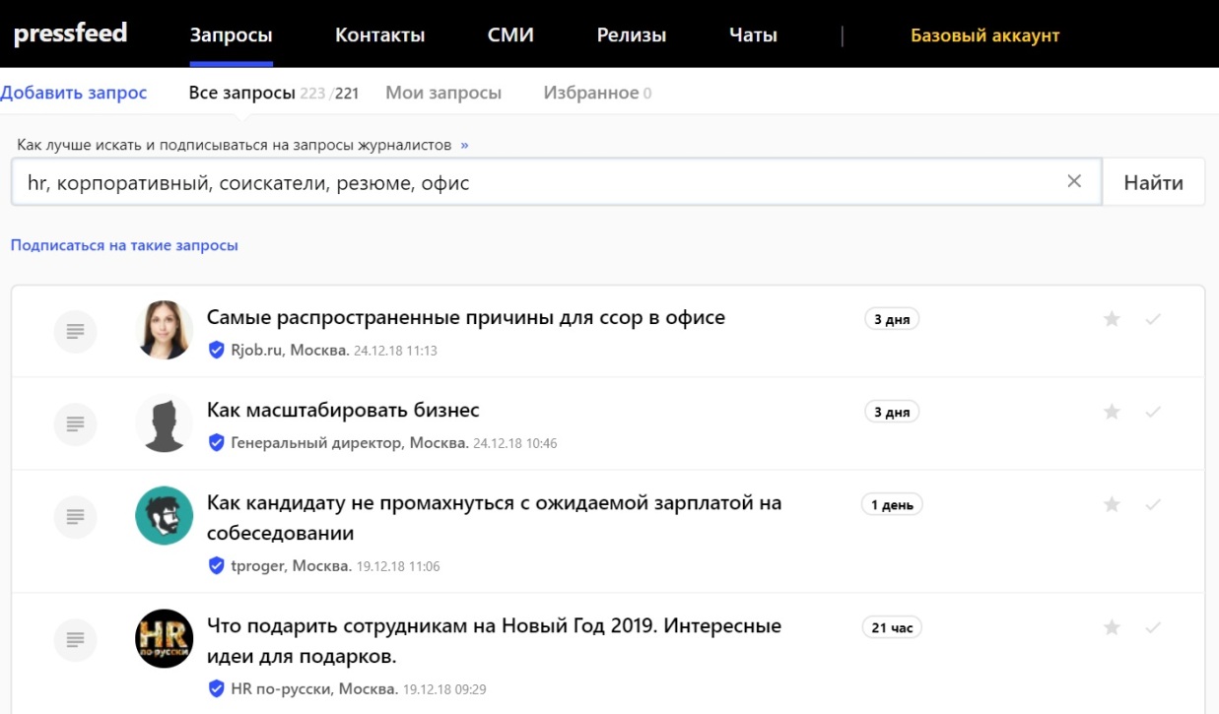Star the 'Как масштабировать бизнес' request
1219x714 pixels.
coord(1112,412)
